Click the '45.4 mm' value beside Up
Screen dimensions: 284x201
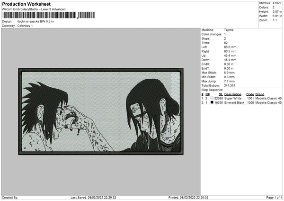pyautogui.click(x=230, y=55)
